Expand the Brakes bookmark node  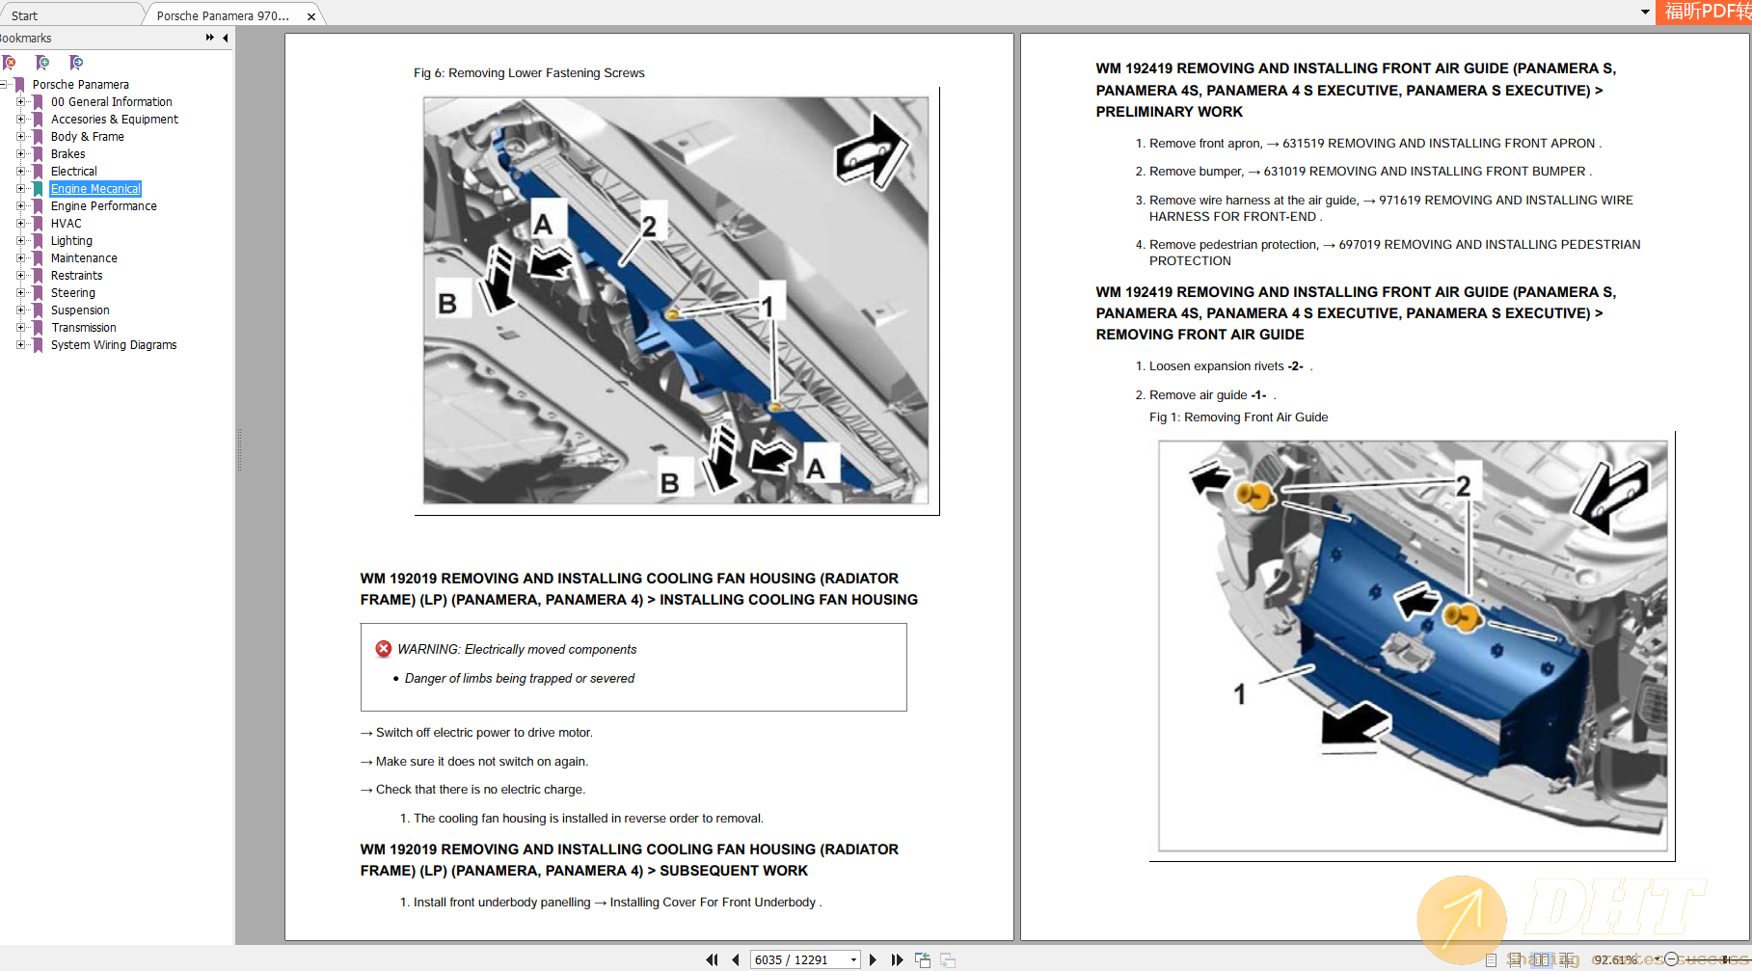20,154
